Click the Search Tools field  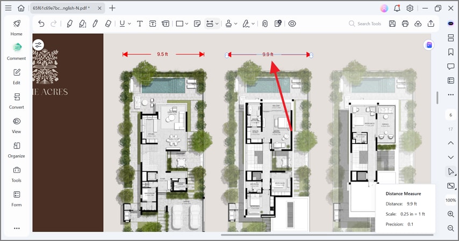pyautogui.click(x=365, y=24)
